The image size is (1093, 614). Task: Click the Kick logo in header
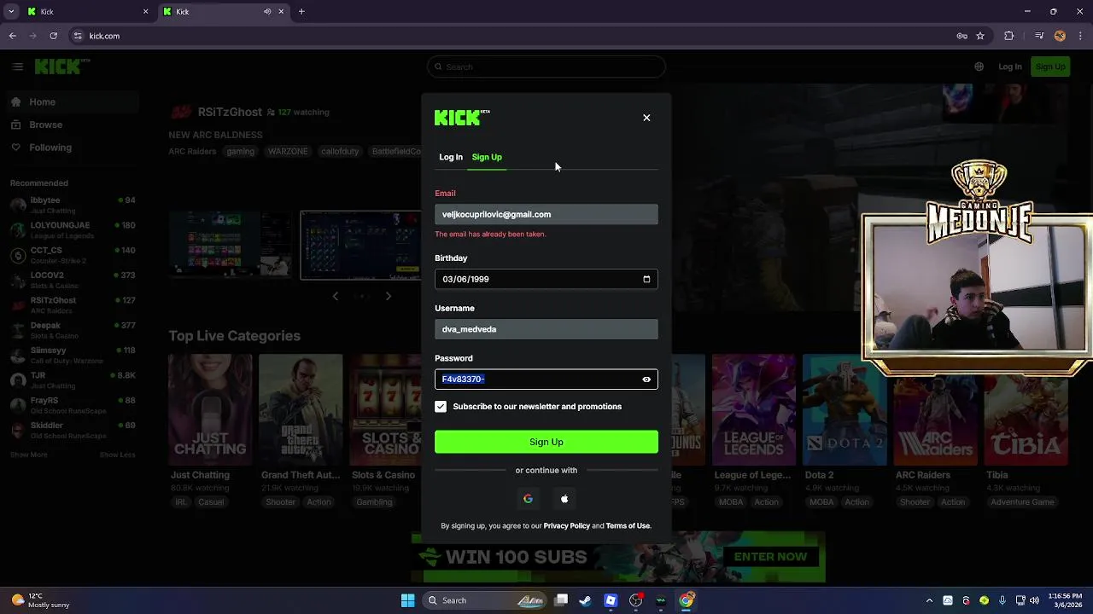point(61,67)
